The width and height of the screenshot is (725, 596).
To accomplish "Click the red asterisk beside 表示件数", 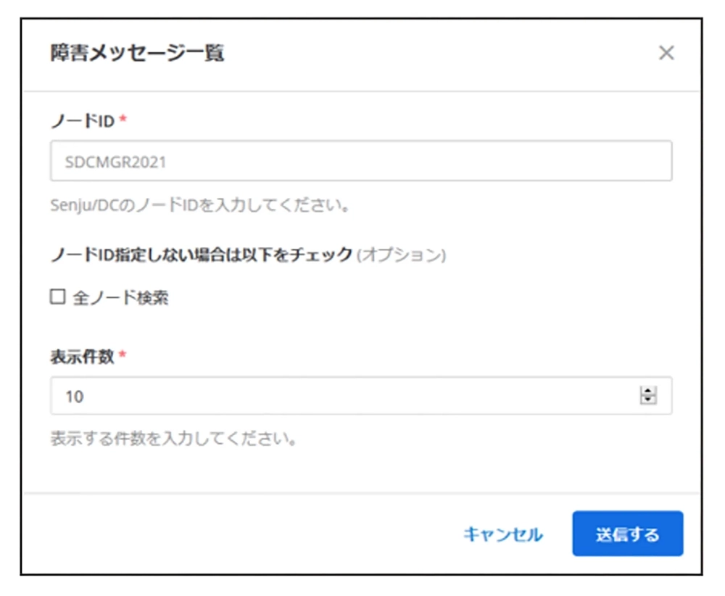I will (123, 355).
